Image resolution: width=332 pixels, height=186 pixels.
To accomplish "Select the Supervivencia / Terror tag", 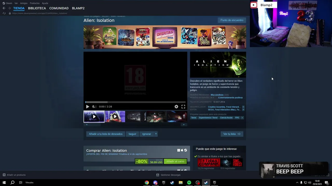I will tap(208, 118).
